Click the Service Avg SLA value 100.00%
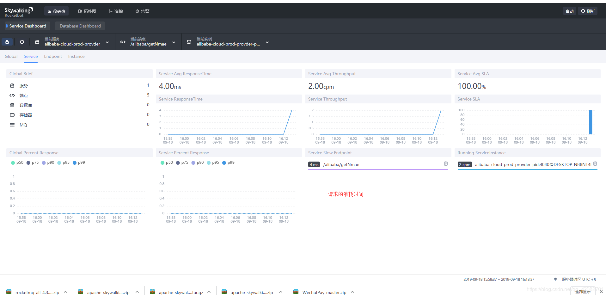Screen dimensions: 606x295 tap(472, 86)
